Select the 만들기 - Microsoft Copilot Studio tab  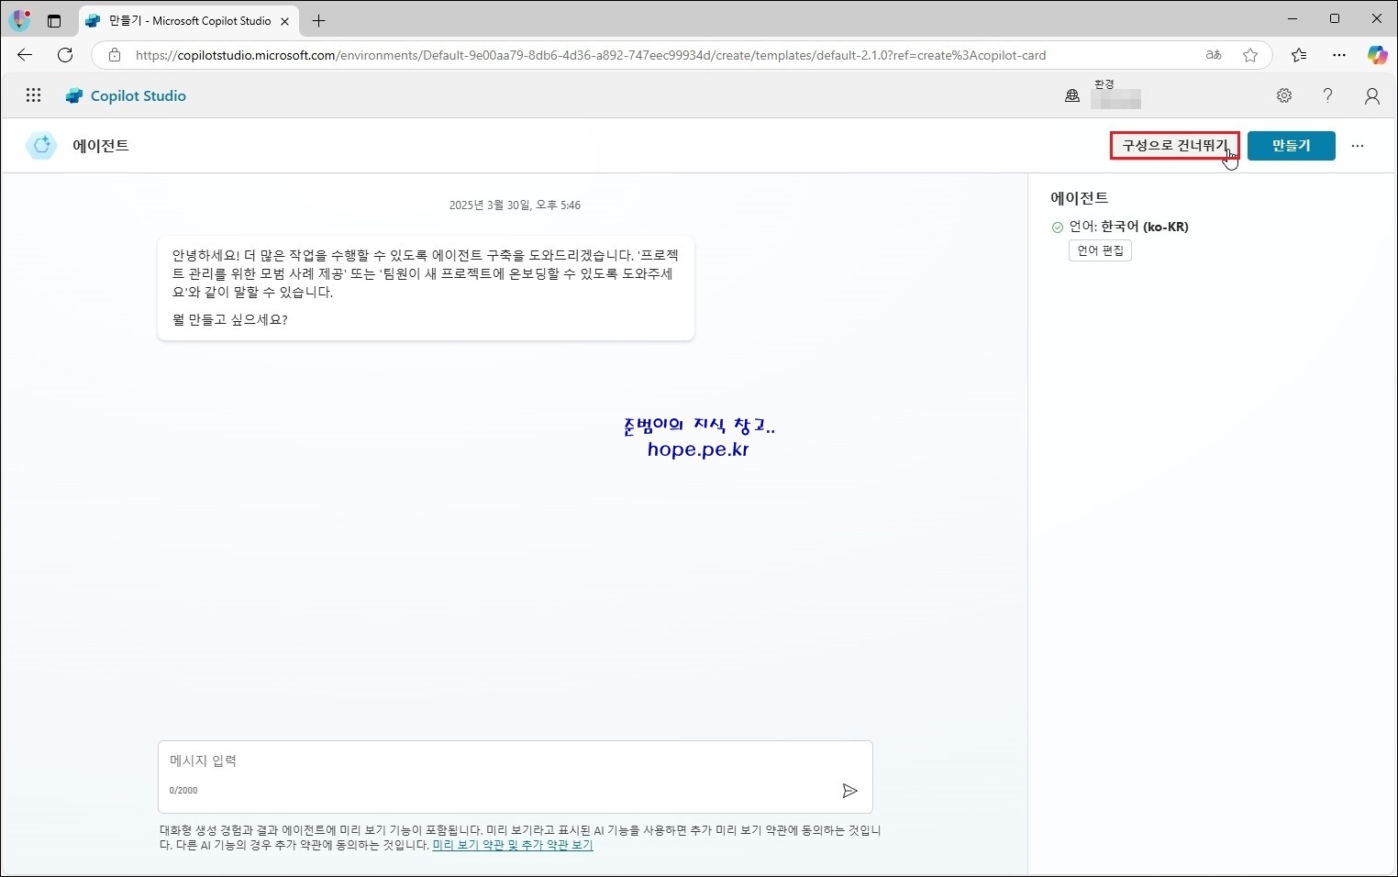pos(189,21)
